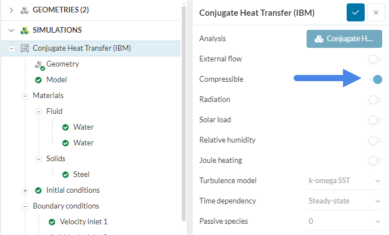Viewport: 389px width, 235px height.
Task: Select the first Water fluid item
Action: pyautogui.click(x=83, y=127)
